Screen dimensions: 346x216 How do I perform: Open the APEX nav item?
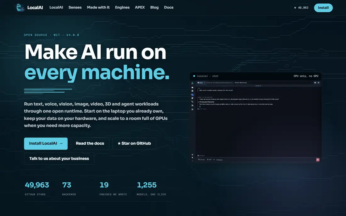tap(140, 8)
